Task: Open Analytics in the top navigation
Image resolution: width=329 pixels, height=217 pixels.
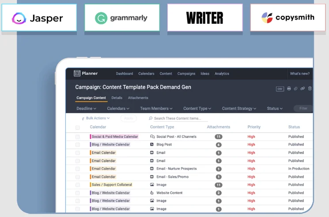Action: (222, 74)
